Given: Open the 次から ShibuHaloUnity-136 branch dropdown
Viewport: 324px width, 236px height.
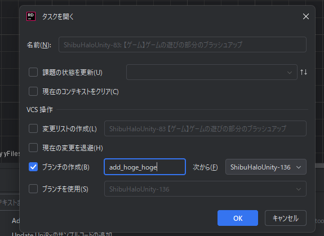Looking at the screenshot, I should tap(266, 167).
